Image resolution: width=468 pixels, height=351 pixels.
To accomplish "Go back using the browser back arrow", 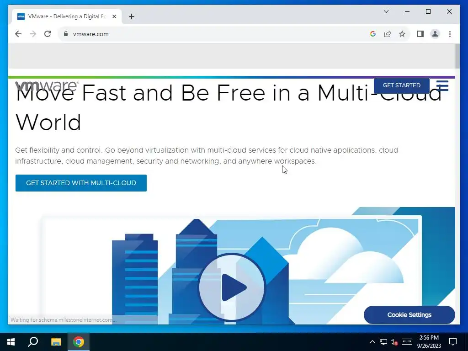I will pos(18,34).
